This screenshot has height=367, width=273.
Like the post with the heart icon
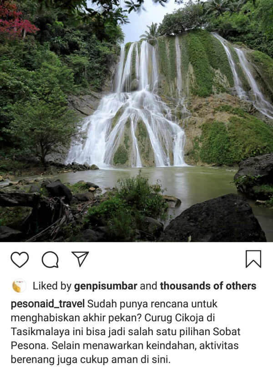[20, 260]
